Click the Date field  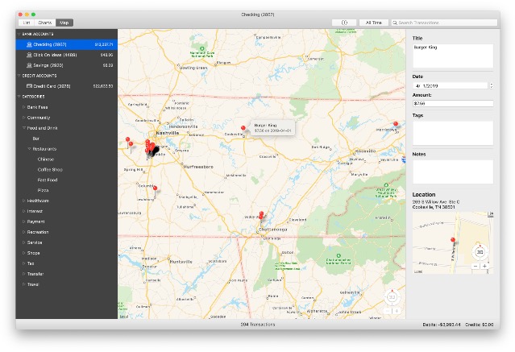[x=450, y=85]
